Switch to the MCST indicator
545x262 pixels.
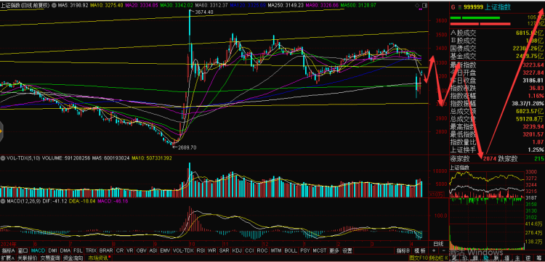coord(320,250)
